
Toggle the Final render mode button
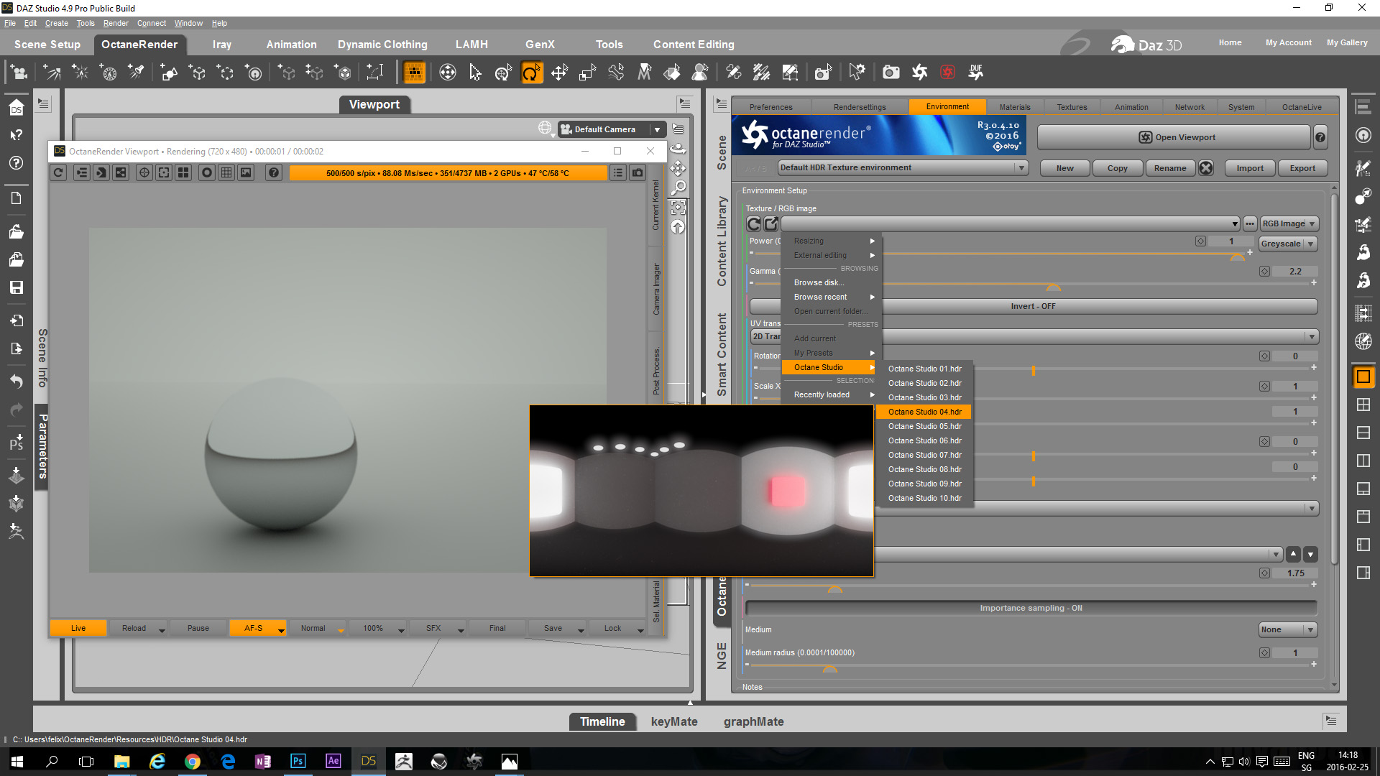pos(497,628)
